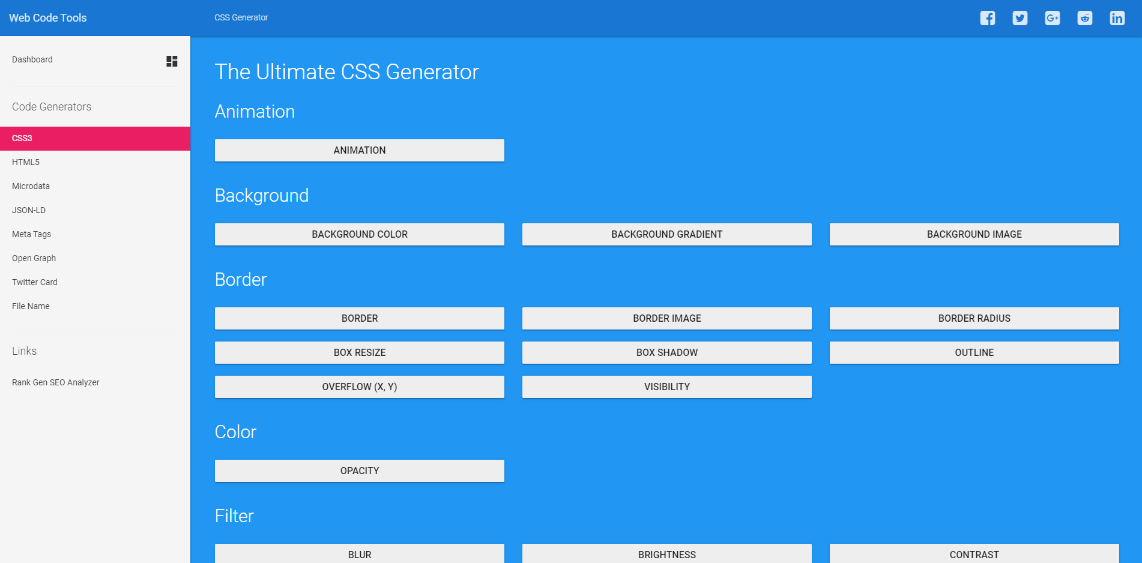This screenshot has width=1142, height=563.
Task: Open the Overflow (X, Y) generator
Action: 360,387
